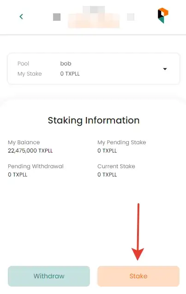Click the Withdraw button

(x=49, y=276)
